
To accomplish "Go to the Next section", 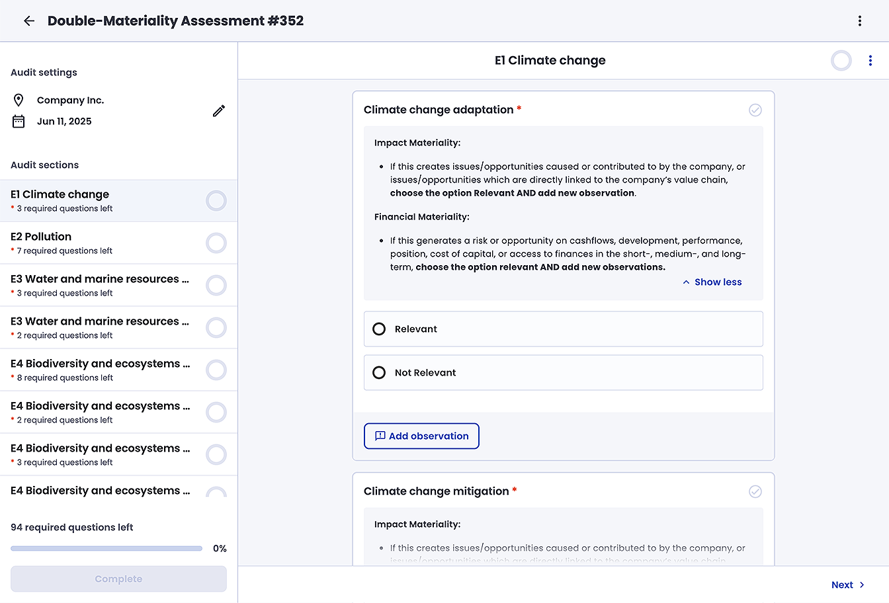I will click(x=848, y=584).
